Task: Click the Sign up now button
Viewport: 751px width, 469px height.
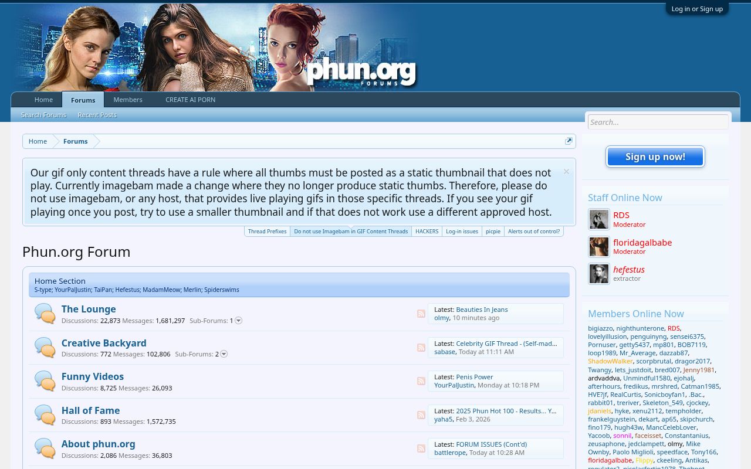Action: (655, 157)
